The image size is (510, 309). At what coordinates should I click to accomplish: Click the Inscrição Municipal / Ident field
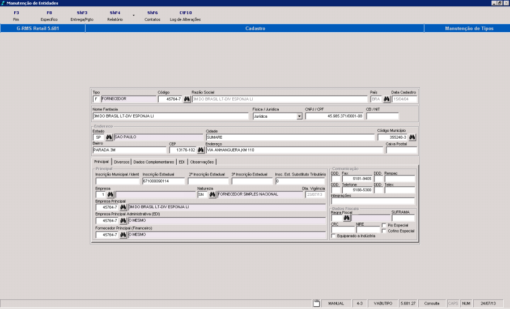118,181
